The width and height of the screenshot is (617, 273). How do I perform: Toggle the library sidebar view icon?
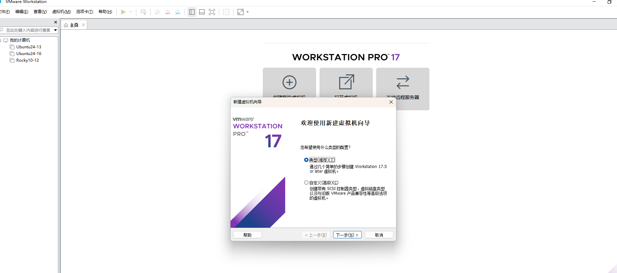point(192,12)
